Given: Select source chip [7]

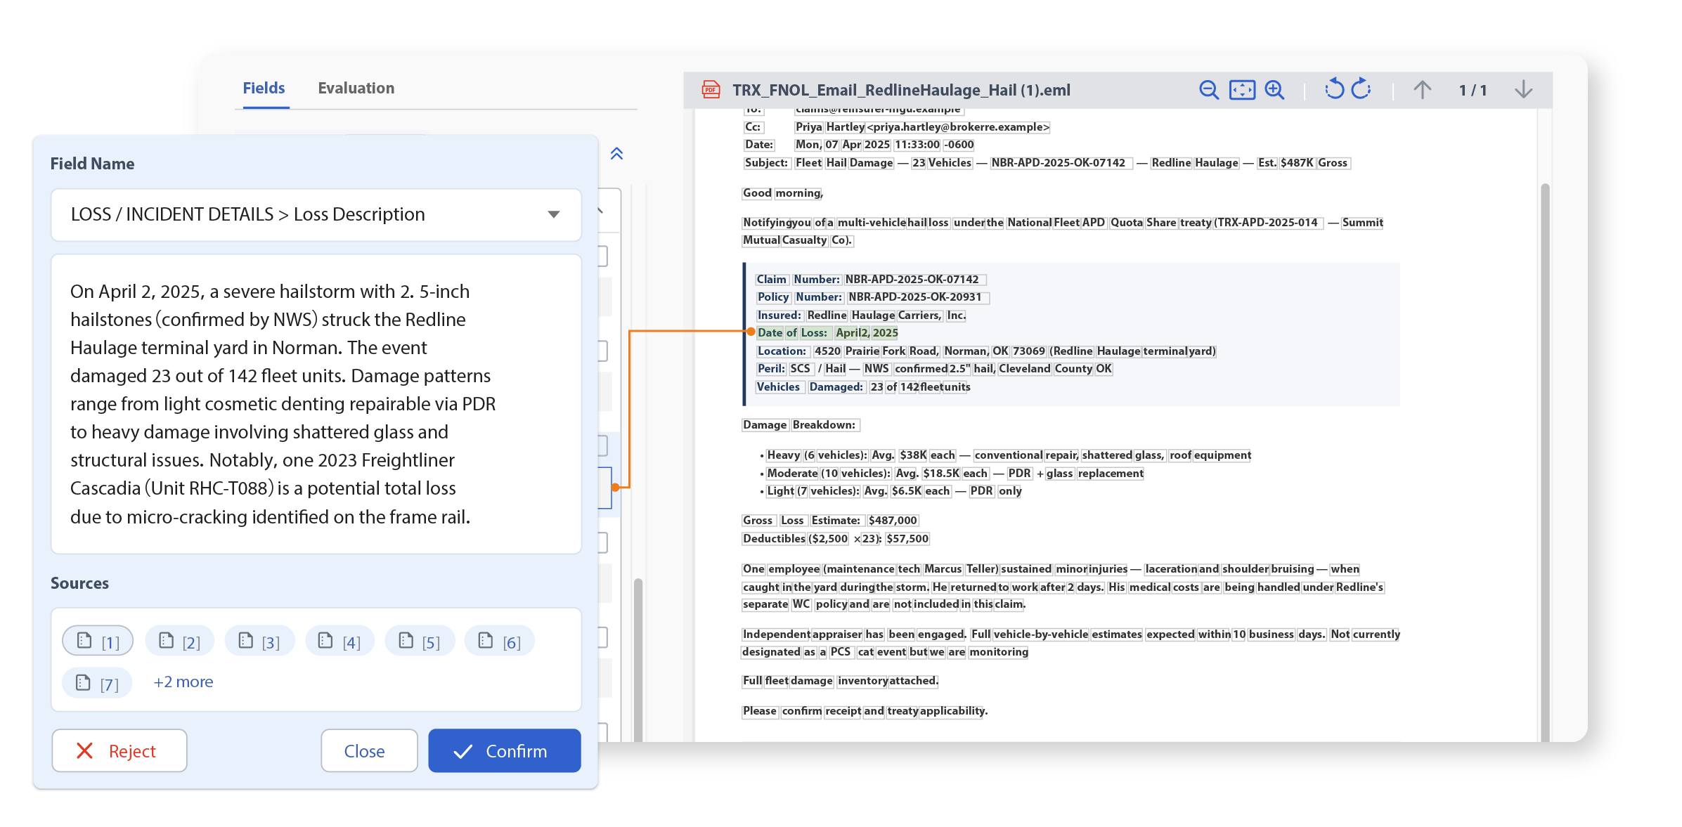Looking at the screenshot, I should tap(97, 682).
